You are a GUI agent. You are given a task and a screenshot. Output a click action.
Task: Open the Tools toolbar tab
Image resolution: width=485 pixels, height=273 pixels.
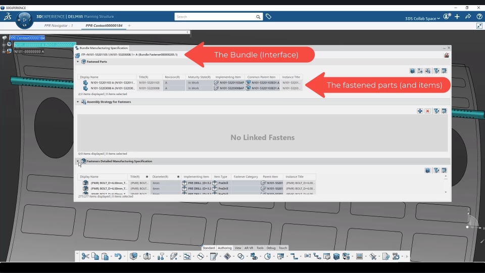pos(260,248)
